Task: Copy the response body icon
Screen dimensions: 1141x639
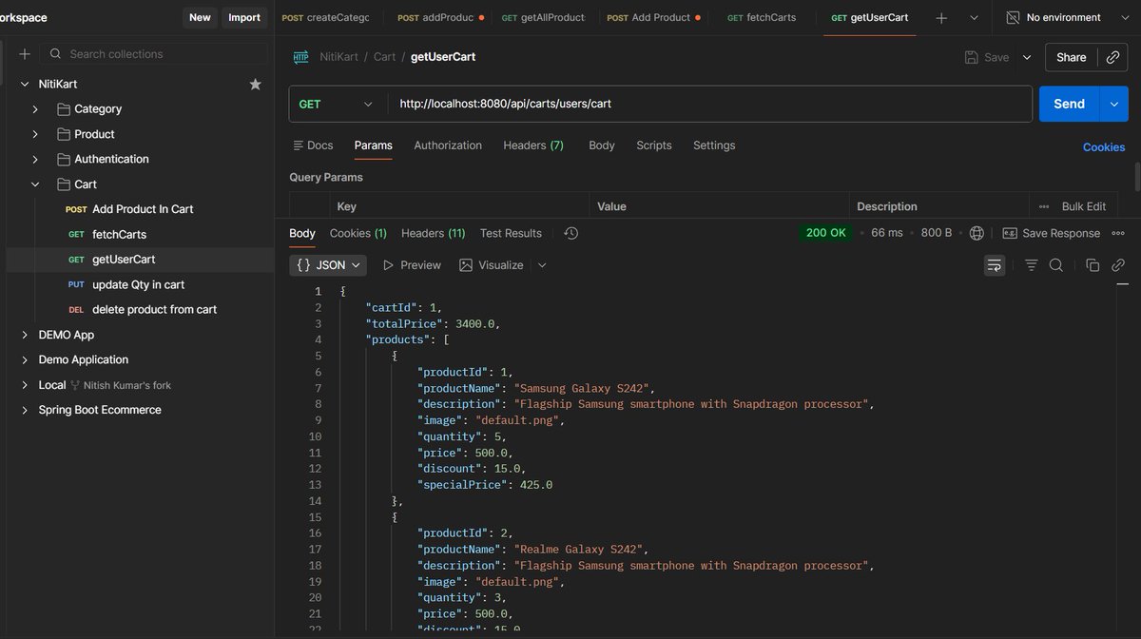Action: 1093,265
